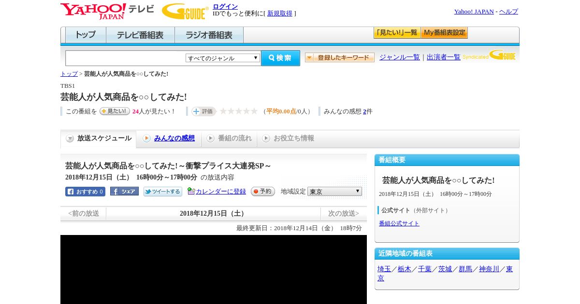Open 神奈川 region schedule link

tap(489, 269)
